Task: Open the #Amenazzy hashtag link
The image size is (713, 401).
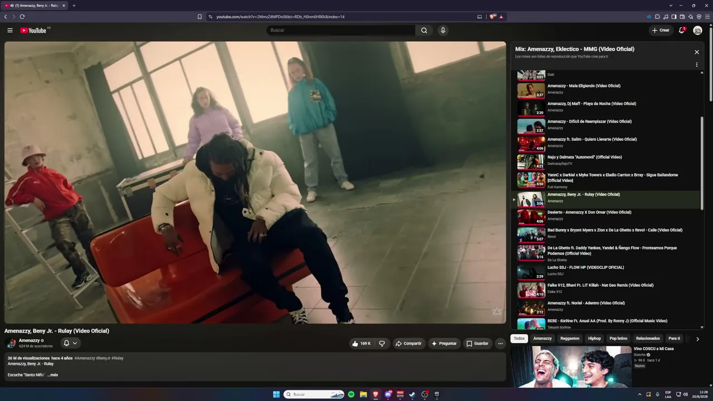Action: click(x=85, y=358)
